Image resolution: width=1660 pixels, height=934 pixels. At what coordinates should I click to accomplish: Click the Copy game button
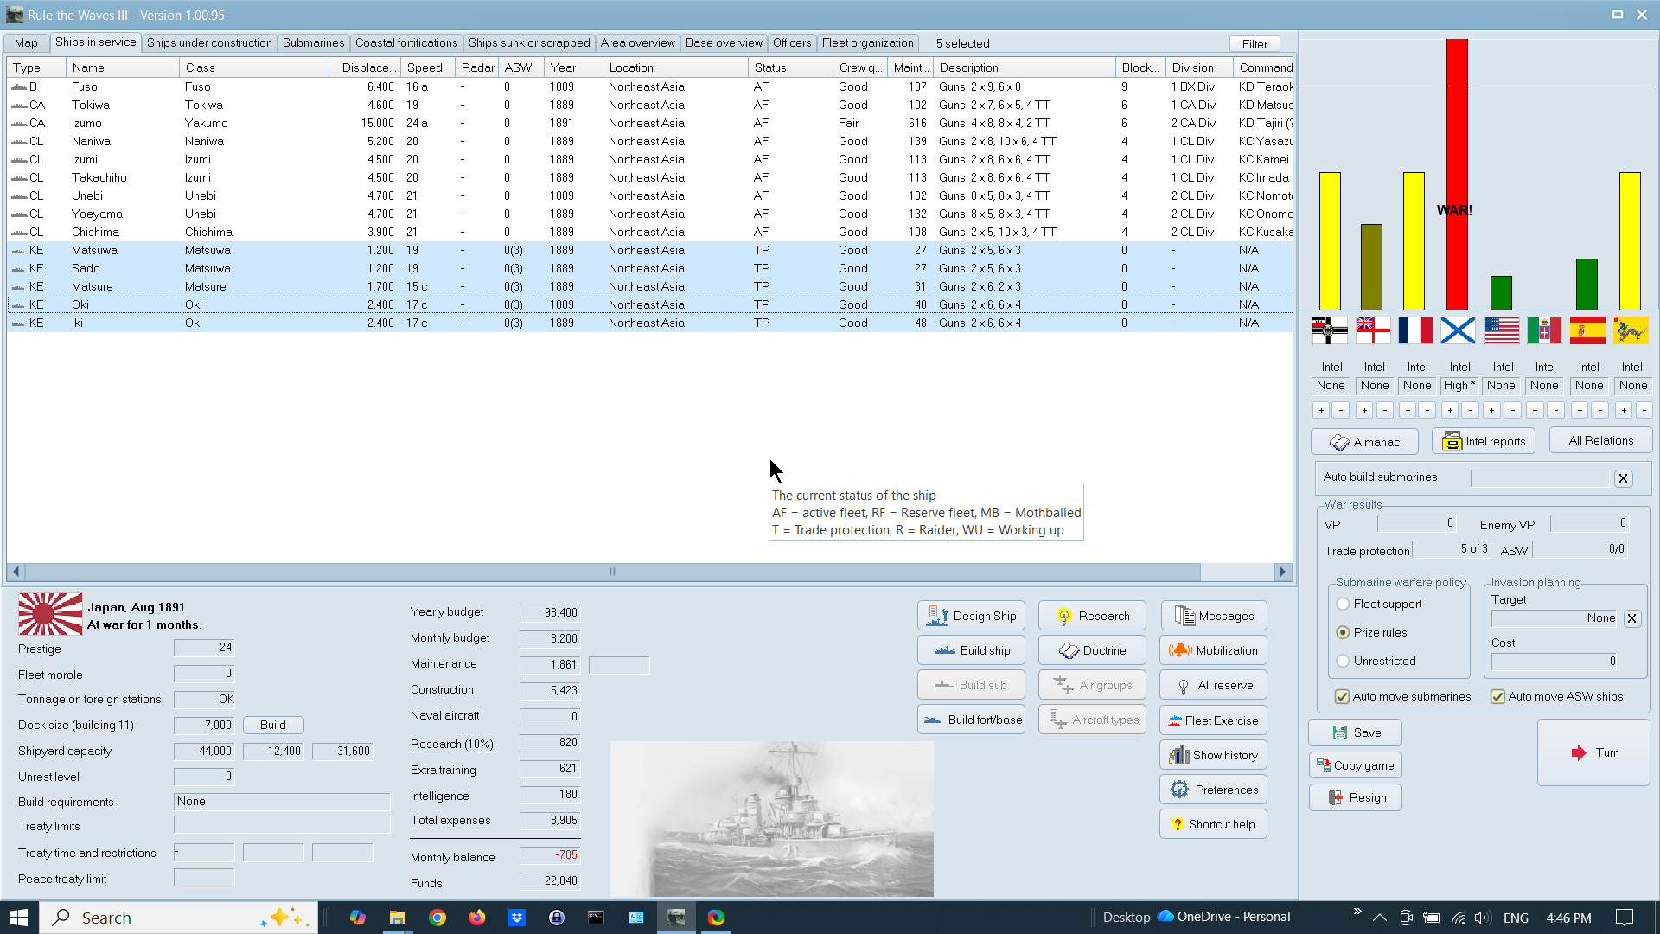coord(1355,765)
